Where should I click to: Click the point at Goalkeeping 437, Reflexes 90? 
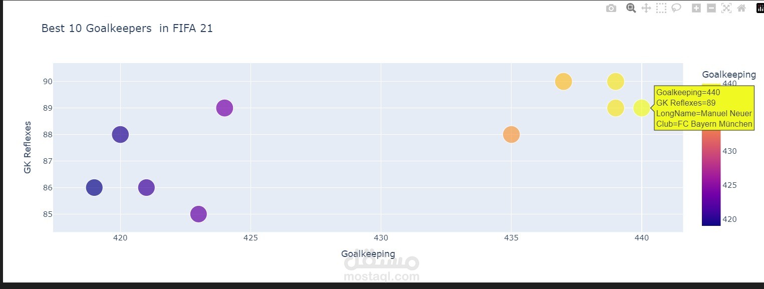[x=563, y=81]
